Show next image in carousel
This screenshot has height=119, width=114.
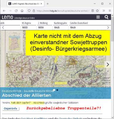point(108,64)
